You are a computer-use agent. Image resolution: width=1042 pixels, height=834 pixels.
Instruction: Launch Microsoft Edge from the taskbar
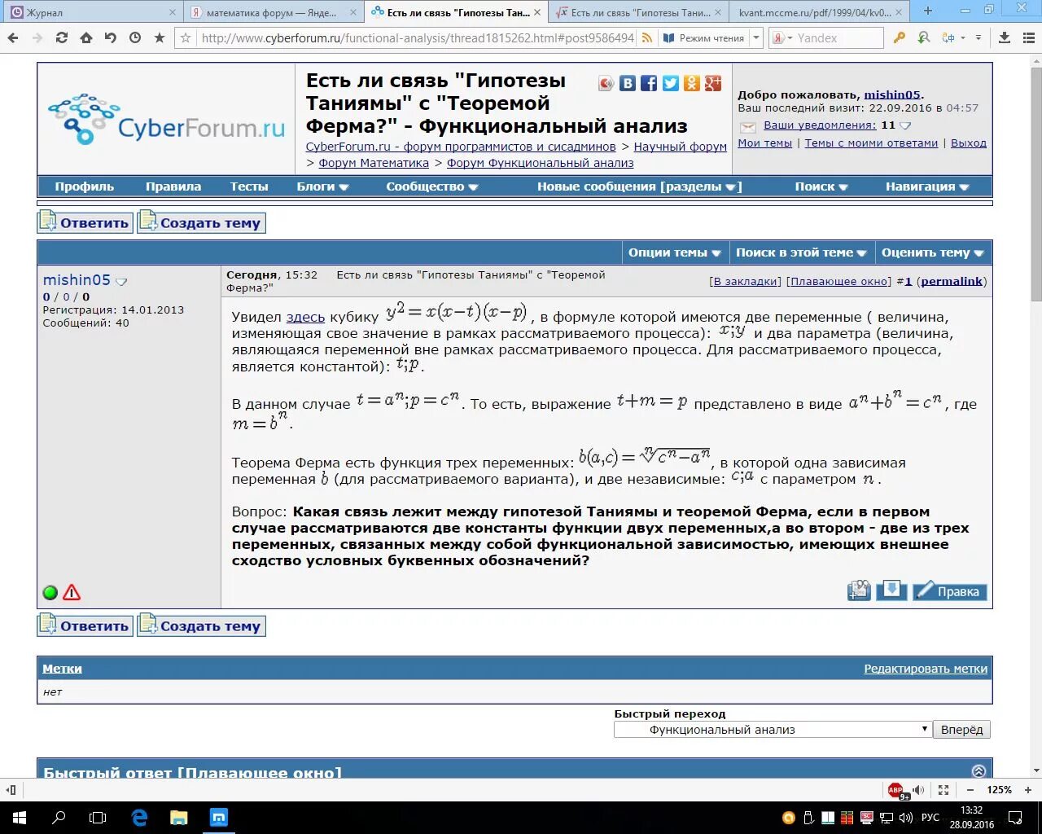[x=139, y=818]
